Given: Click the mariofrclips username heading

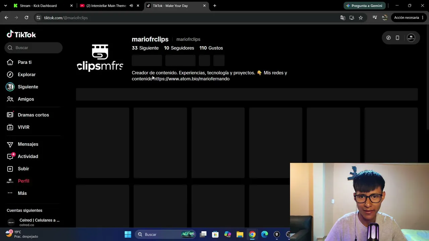Looking at the screenshot, I should click(x=150, y=39).
